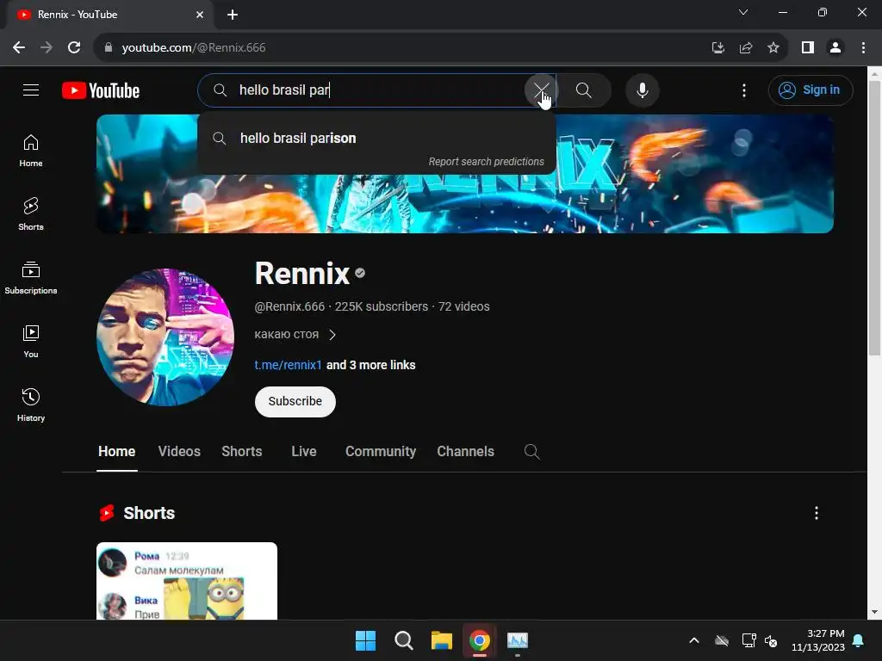Show hidden system tray icons
This screenshot has width=882, height=661.
(x=694, y=640)
